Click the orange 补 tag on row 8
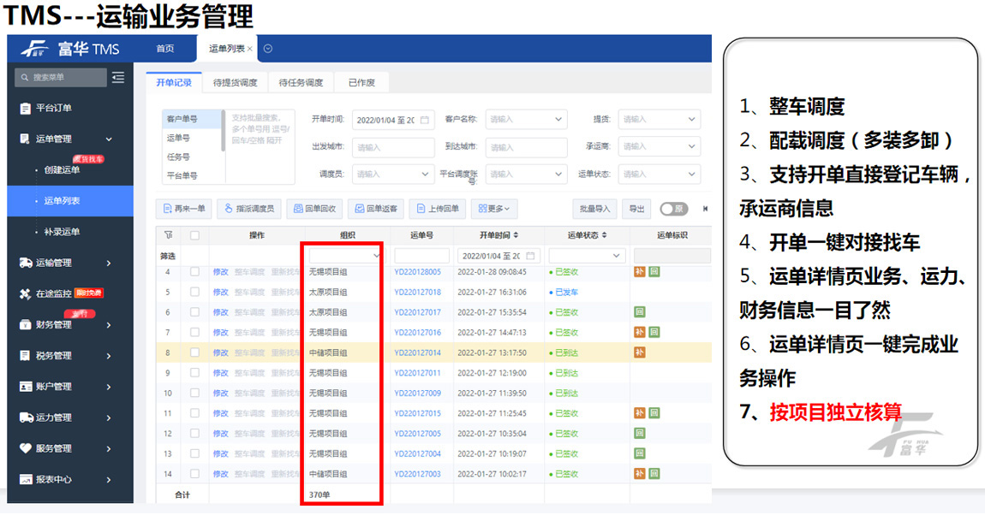Viewport: 985px width, 515px height. pyautogui.click(x=639, y=352)
